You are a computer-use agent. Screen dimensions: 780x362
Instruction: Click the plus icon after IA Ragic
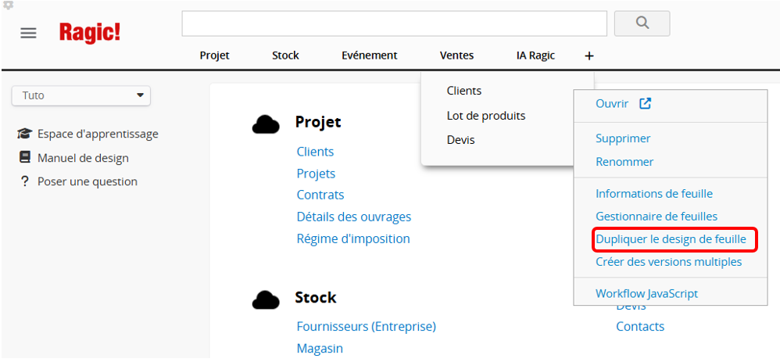(x=589, y=56)
